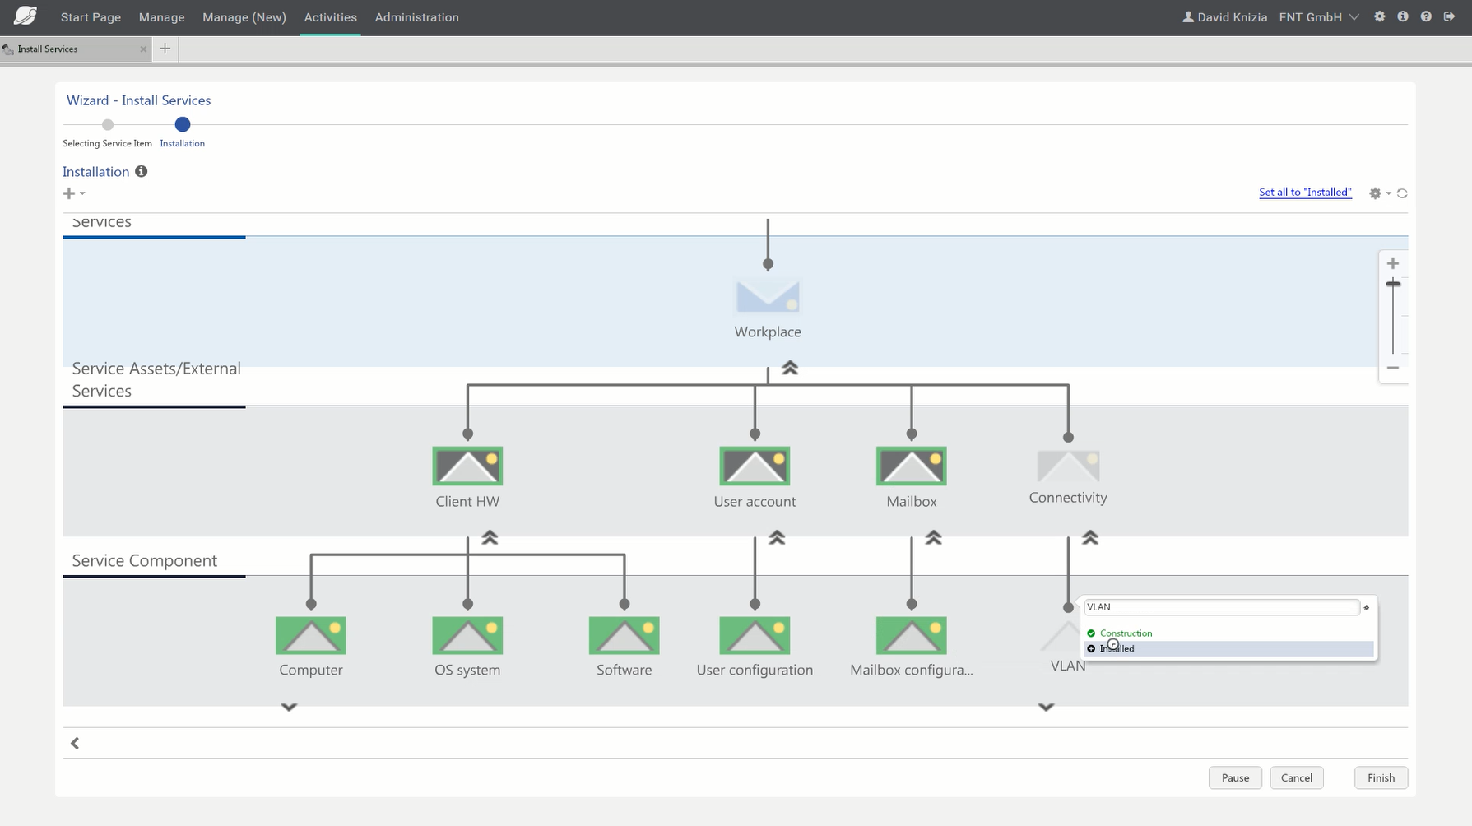Viewport: 1472px width, 826px height.
Task: Open the Manage menu
Action: (x=161, y=17)
